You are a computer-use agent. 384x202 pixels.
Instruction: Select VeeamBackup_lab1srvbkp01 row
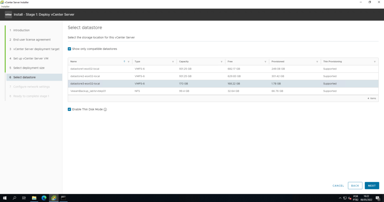(223, 91)
